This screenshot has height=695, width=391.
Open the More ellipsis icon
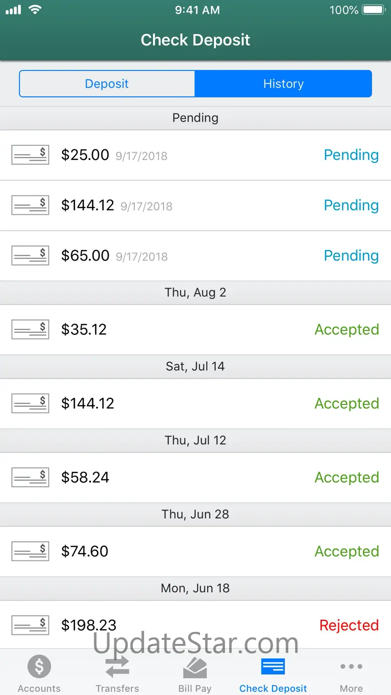click(x=351, y=666)
